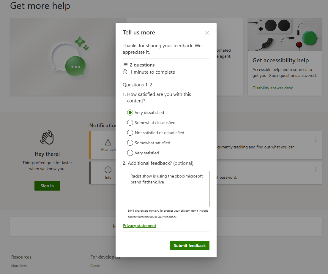This screenshot has width=328, height=274.
Task: Open the Privacy statement link
Action: pos(139,226)
